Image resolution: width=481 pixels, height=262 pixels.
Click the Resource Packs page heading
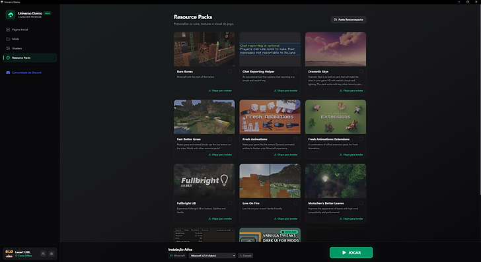tap(193, 17)
